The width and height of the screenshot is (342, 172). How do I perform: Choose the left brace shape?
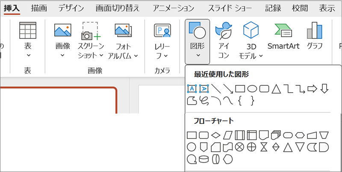point(240,101)
